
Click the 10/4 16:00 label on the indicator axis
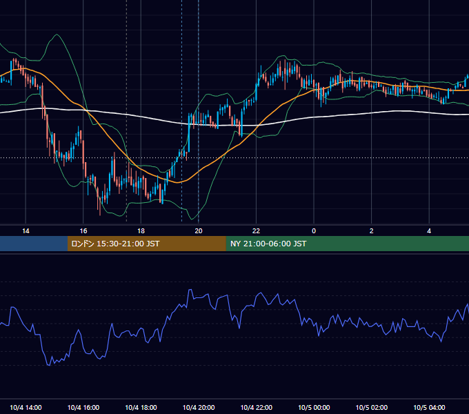click(83, 407)
